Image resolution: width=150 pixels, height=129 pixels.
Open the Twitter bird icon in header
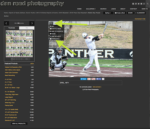click(x=139, y=4)
